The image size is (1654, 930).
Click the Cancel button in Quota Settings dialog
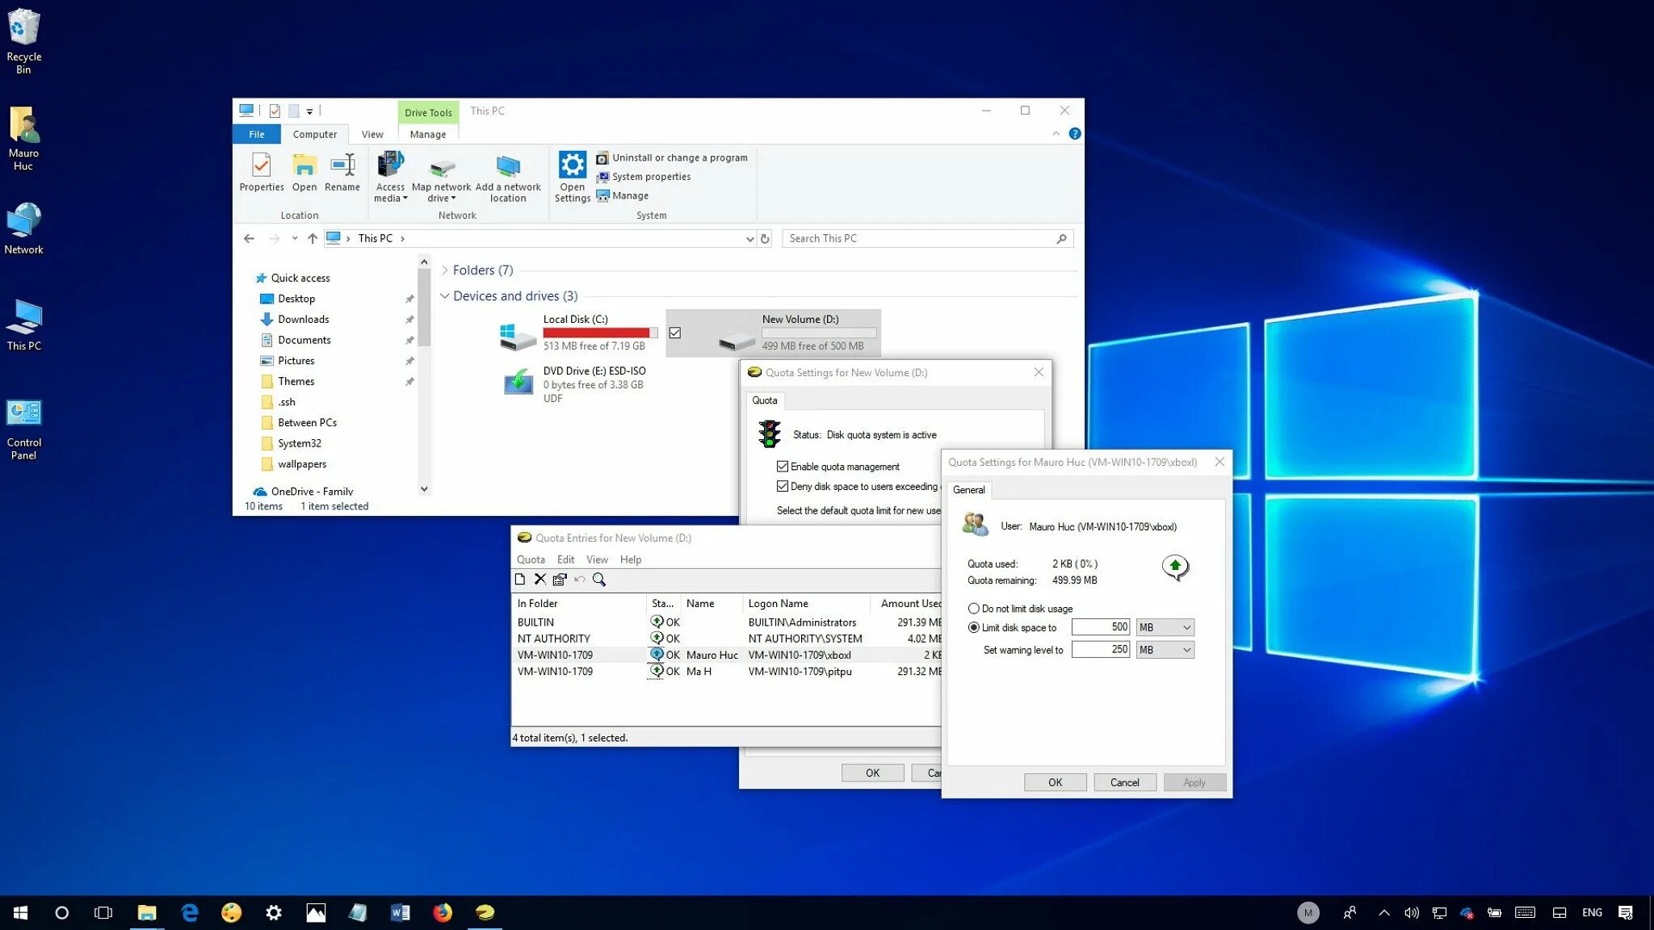coord(1125,782)
